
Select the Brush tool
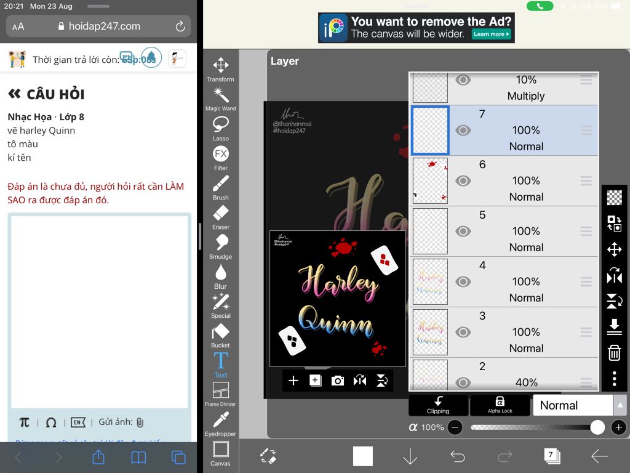pyautogui.click(x=221, y=187)
